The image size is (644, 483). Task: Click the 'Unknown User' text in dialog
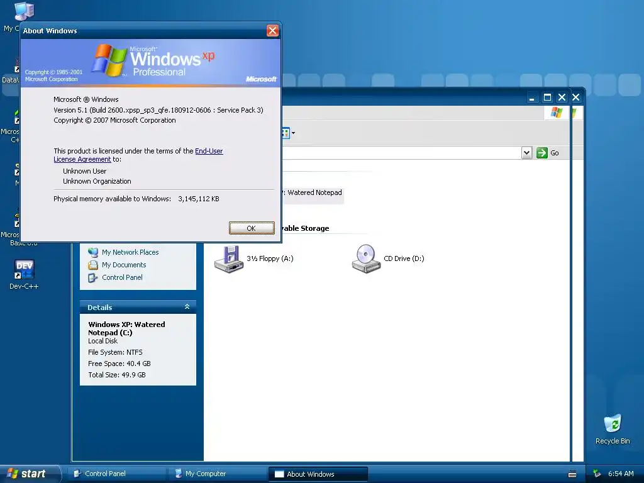pos(85,171)
